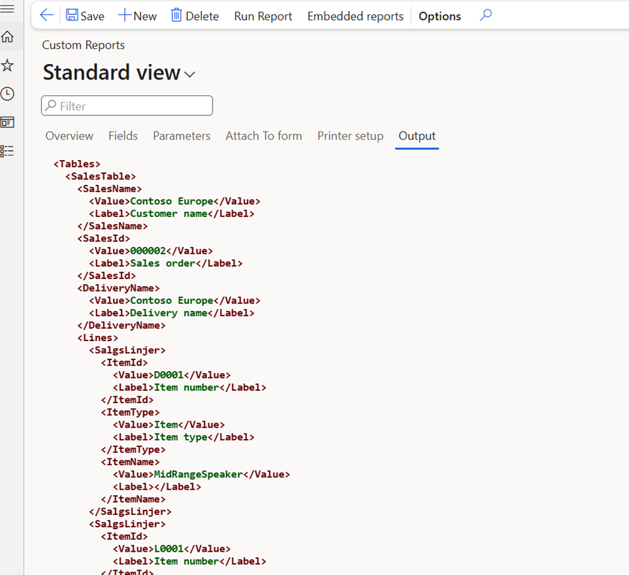Click the Save disk icon

tap(72, 16)
